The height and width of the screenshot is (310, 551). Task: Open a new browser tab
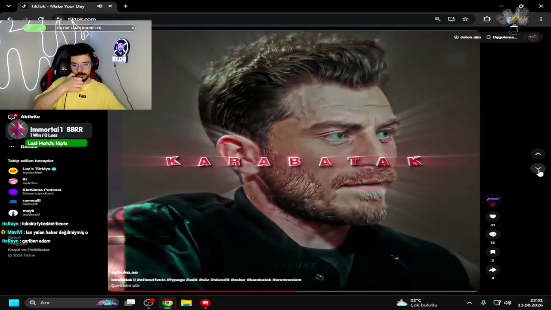coord(126,6)
